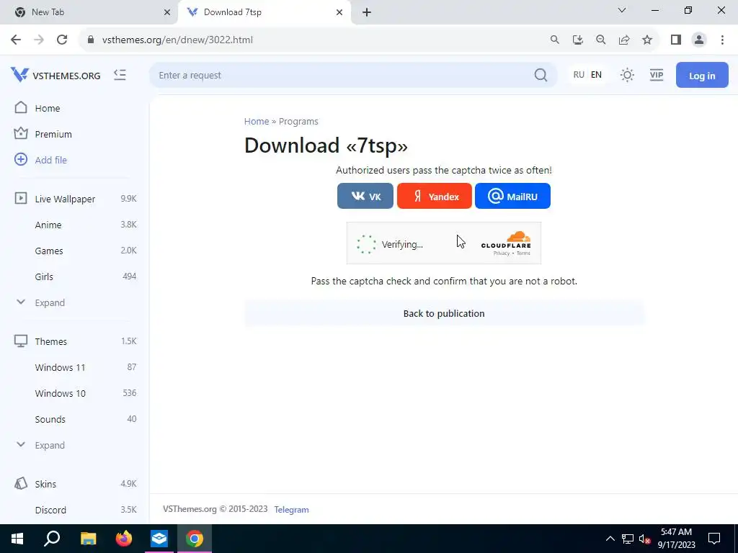This screenshot has width=738, height=553.
Task: Close the New Tab tab
Action: [166, 12]
